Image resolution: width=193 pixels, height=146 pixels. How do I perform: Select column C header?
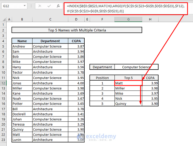tap(50, 19)
